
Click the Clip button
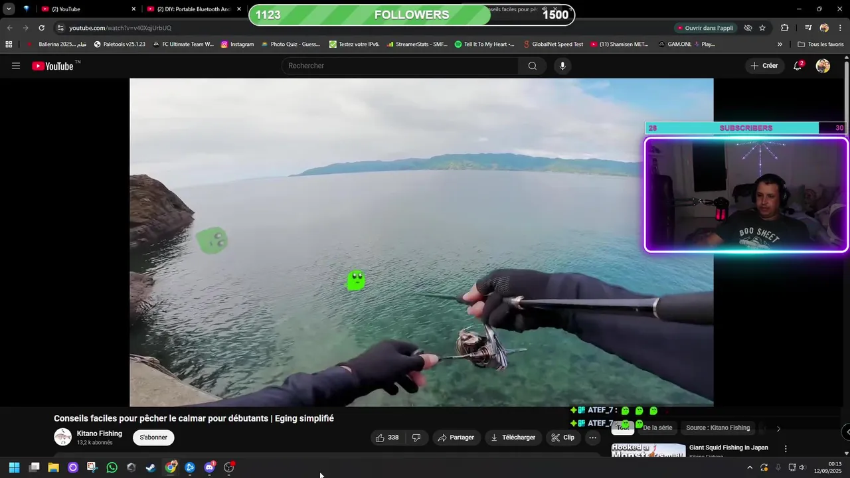(562, 438)
